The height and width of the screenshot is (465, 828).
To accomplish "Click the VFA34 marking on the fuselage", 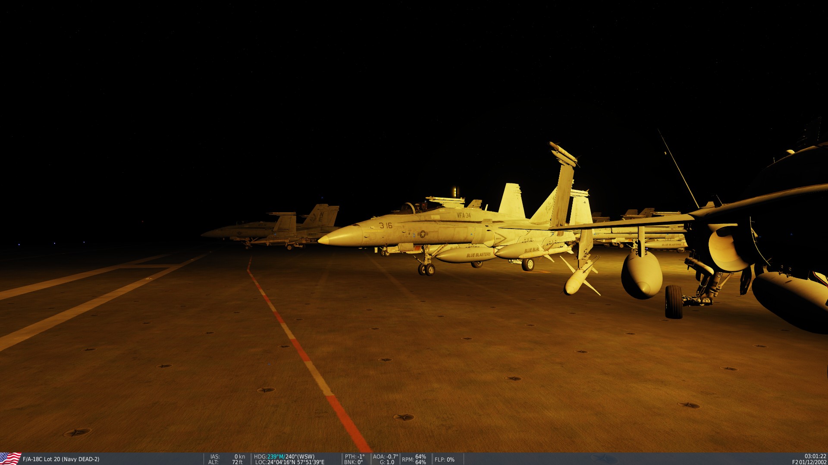I will click(464, 215).
